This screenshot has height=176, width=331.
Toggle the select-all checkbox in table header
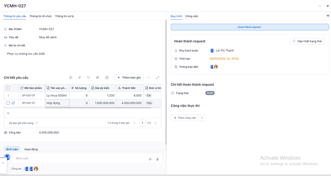8,88
